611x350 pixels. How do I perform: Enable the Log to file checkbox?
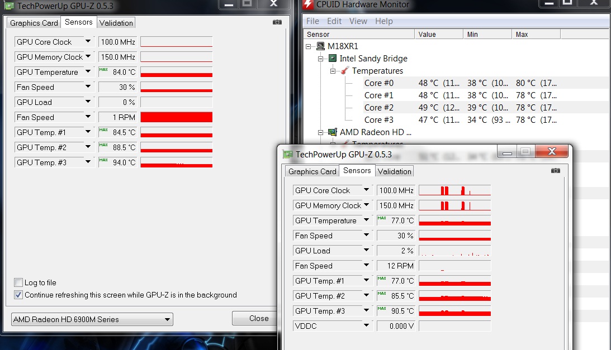click(18, 282)
